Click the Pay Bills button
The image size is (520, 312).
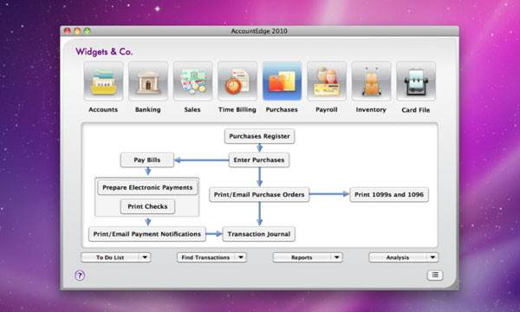(x=147, y=160)
